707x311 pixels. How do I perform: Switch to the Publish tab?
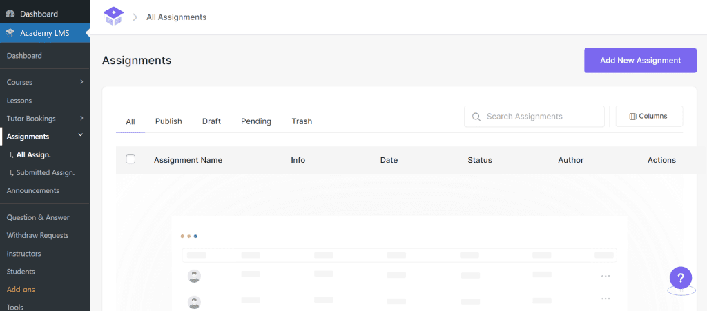tap(168, 121)
